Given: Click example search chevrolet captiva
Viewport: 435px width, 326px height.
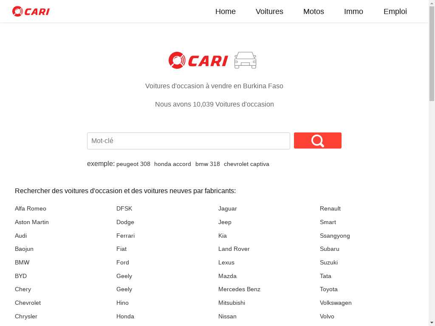Looking at the screenshot, I should tap(246, 164).
